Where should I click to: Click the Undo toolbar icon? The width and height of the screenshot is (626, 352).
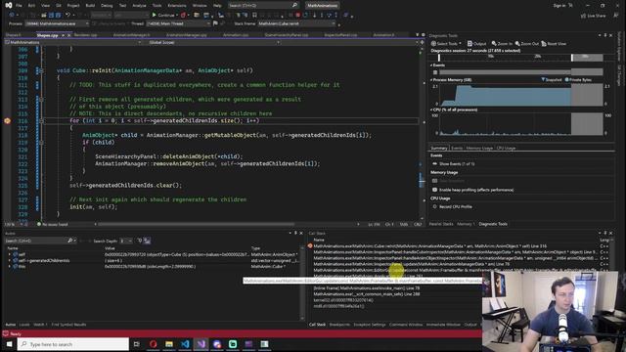(67, 15)
